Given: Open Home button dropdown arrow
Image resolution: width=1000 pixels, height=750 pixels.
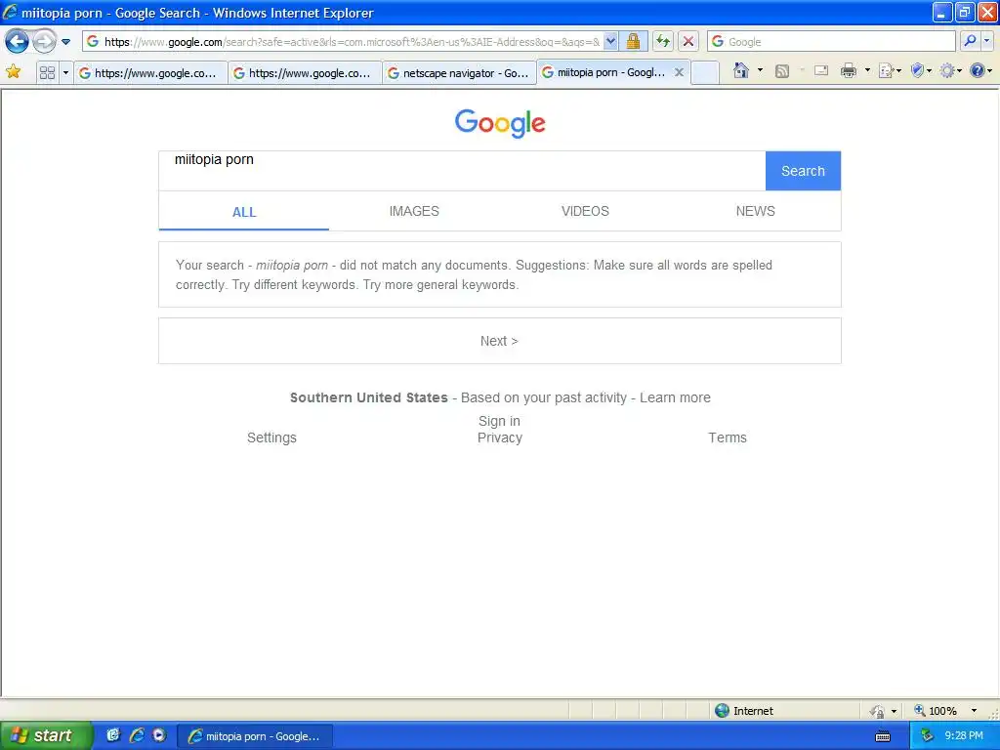Looking at the screenshot, I should [x=760, y=70].
